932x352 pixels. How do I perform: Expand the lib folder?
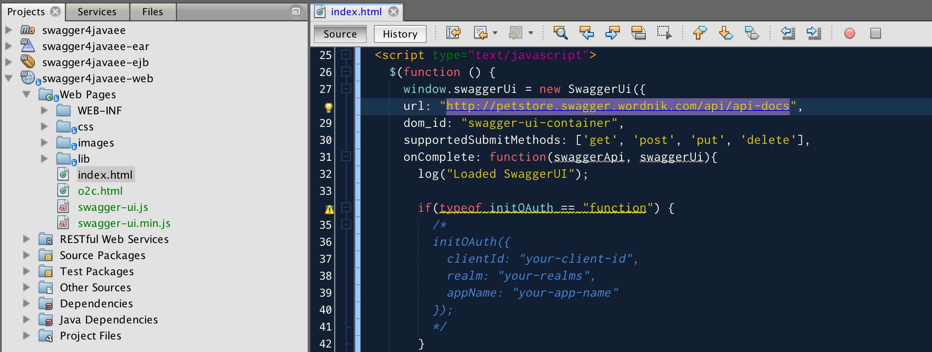[x=44, y=159]
